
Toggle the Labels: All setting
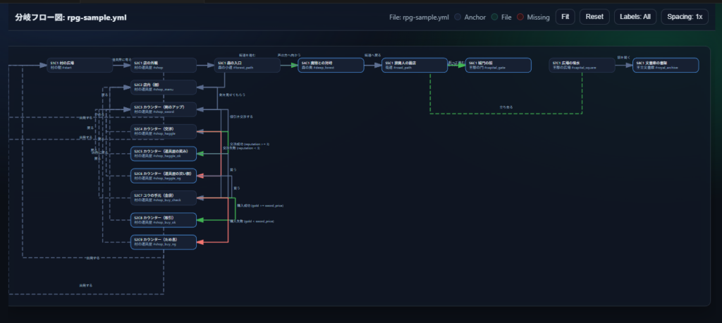click(x=635, y=17)
